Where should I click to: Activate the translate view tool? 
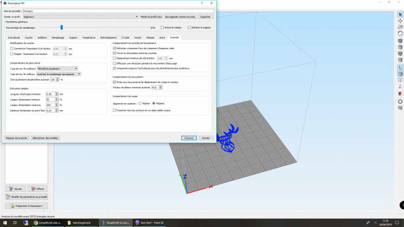[x=400, y=21]
